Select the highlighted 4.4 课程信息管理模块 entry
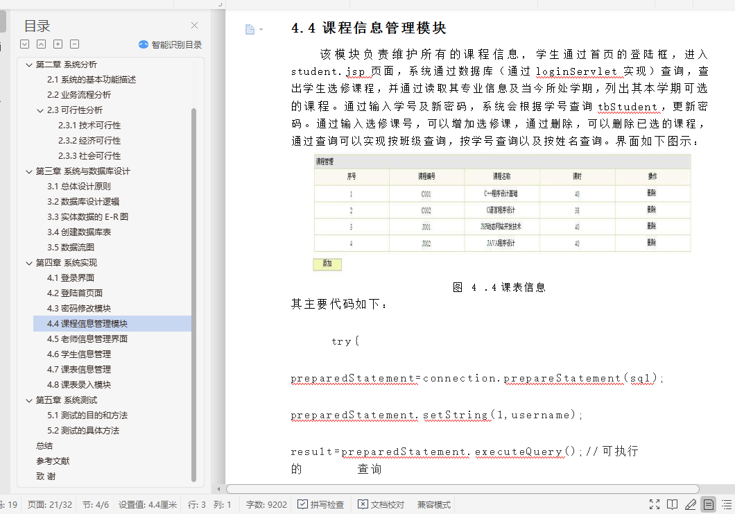 (x=112, y=324)
